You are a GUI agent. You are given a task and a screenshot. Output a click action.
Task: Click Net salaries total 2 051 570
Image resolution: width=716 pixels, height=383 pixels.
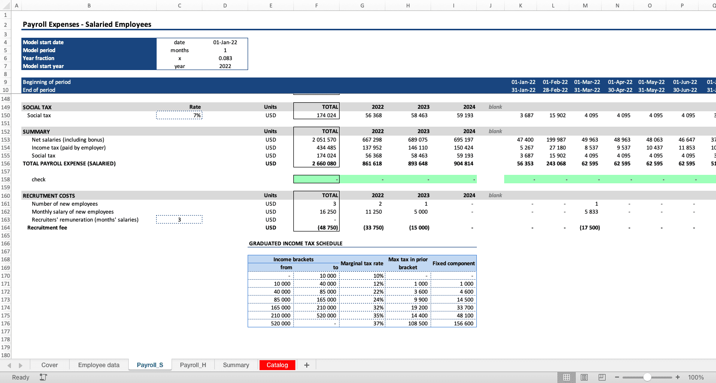(316, 140)
